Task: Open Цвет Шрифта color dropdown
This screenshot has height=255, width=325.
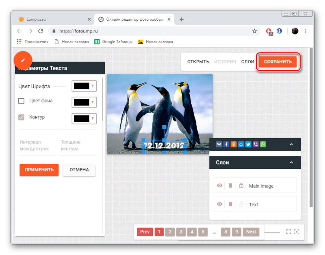Action: (x=84, y=86)
